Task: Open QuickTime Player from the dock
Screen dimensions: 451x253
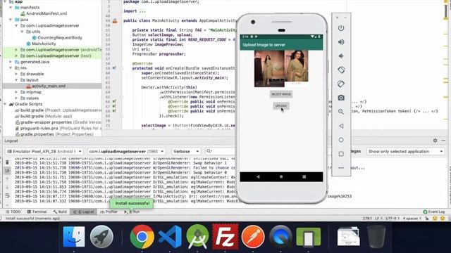Action: pos(280,237)
